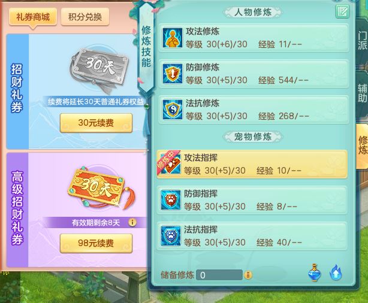Click the 防御修炼 shield icon
Screen dimensions: 368x303
pyautogui.click(x=173, y=74)
